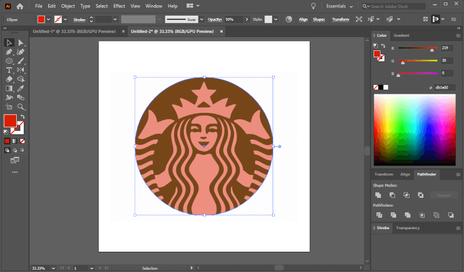
Task: Switch to the Gradient panel tab
Action: [401, 35]
